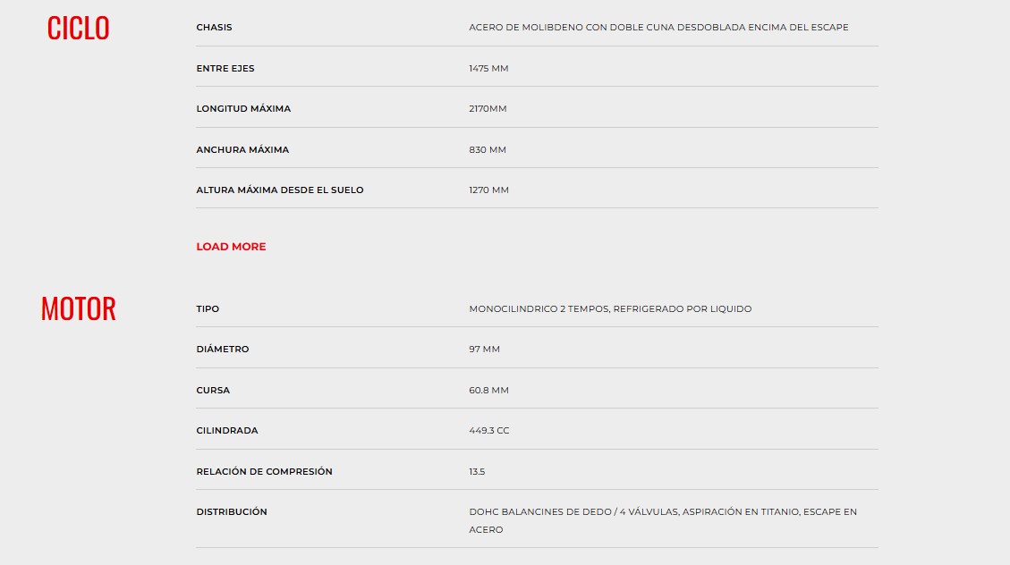Screen dimensions: 1010x565
Task: Click the ENTRE EJES label
Action: click(x=225, y=69)
